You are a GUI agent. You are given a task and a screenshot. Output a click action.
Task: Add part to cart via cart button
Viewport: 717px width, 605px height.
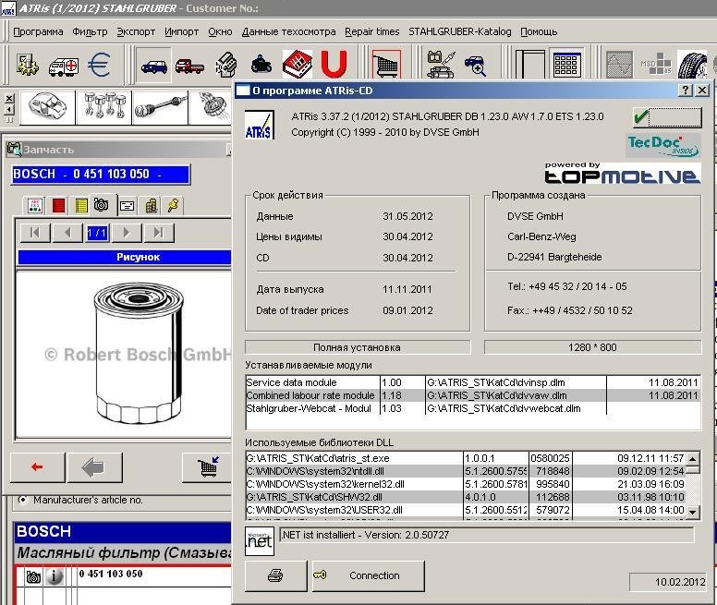(208, 467)
